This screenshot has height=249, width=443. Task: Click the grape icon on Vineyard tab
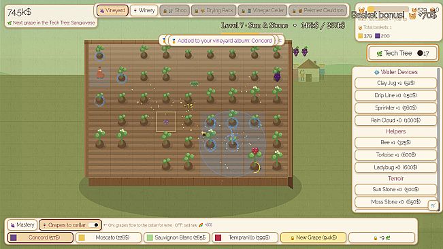coord(102,11)
